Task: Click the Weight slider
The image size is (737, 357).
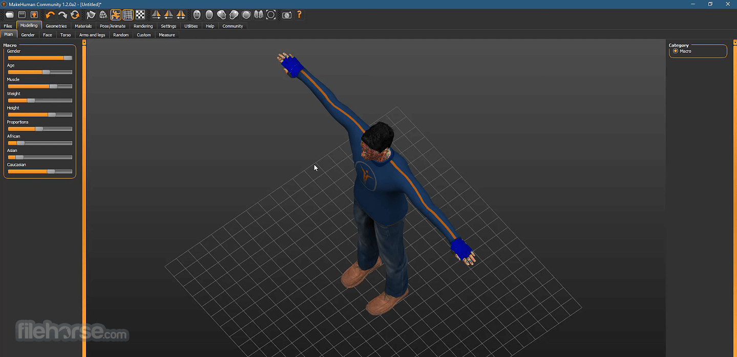Action: click(40, 100)
